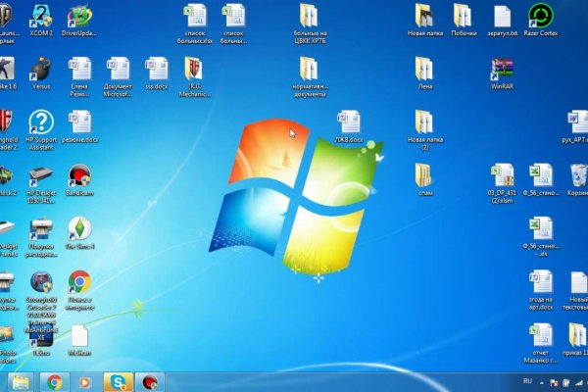Launch the DriverUpdate desktop shortcut
This screenshot has height=392, width=588.
tap(78, 17)
